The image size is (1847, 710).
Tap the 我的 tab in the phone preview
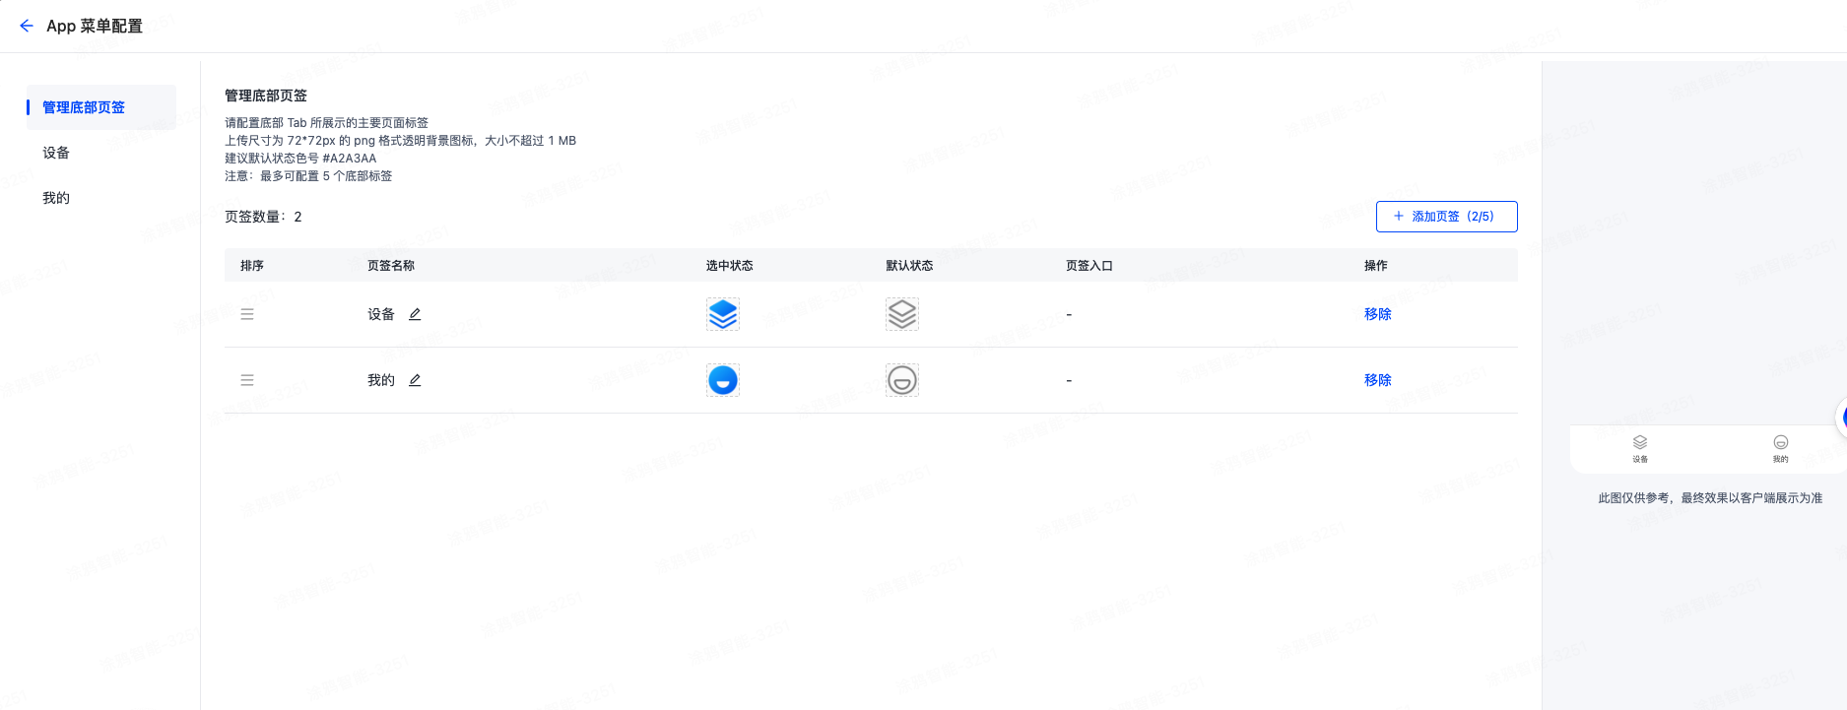pyautogui.click(x=1780, y=448)
